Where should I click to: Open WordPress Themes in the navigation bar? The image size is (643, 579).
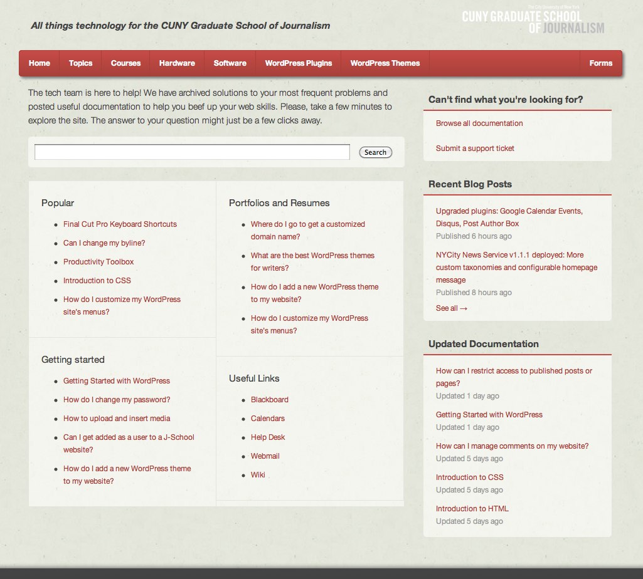coord(385,63)
